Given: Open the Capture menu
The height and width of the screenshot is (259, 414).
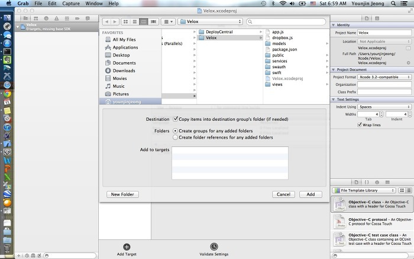Looking at the screenshot, I should (x=71, y=4).
